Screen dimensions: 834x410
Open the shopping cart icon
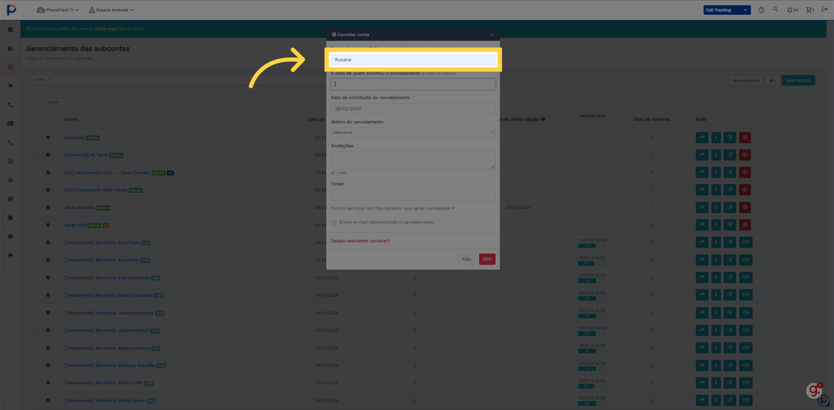pos(810,10)
